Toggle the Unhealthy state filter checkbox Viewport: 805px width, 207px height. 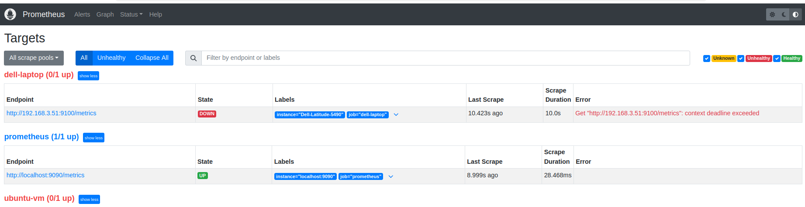(x=741, y=59)
